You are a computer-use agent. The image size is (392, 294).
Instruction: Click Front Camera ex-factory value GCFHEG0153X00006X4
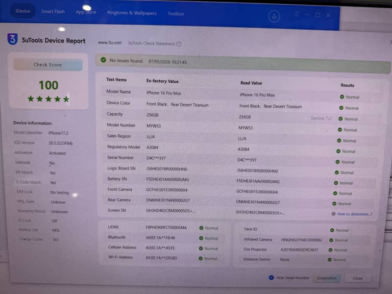coord(167,190)
